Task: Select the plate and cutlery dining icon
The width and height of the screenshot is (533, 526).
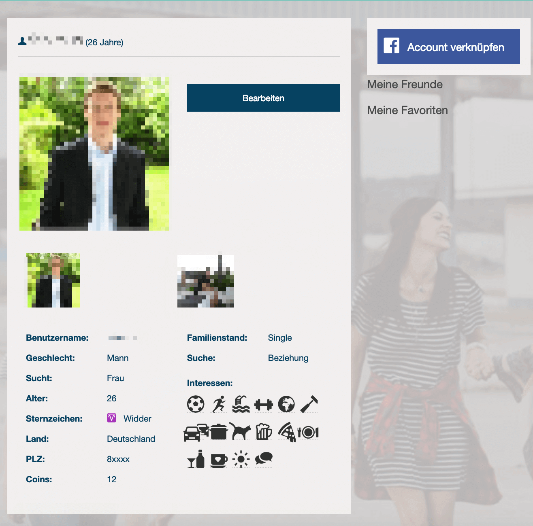Action: 309,432
